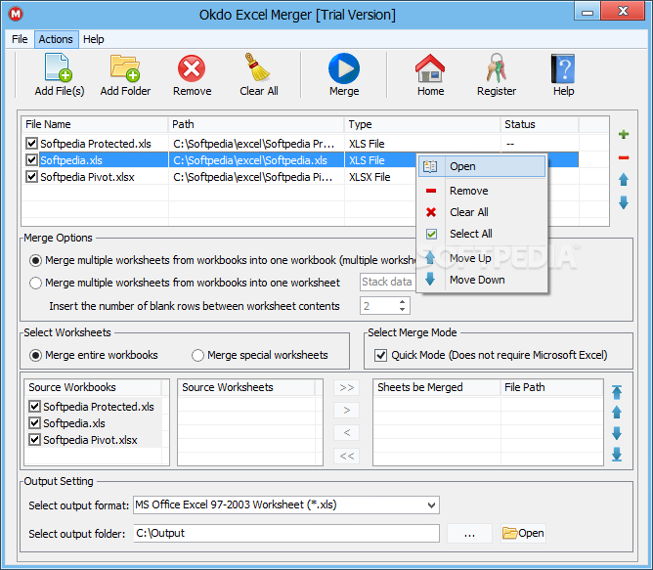The height and width of the screenshot is (570, 653).
Task: Click the Add Folder toolbar icon
Action: (125, 67)
